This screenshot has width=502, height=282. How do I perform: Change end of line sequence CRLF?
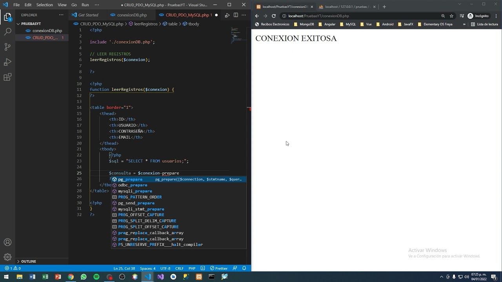(x=179, y=268)
